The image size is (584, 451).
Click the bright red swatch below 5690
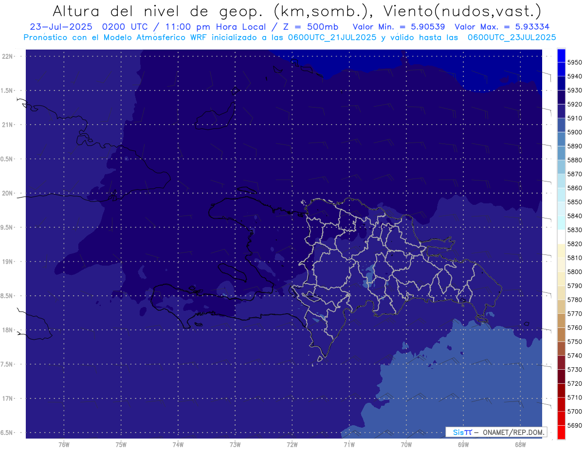561,432
